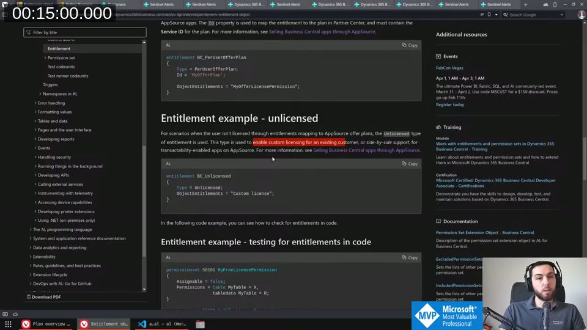Open Extension lifecycle sidebar entry
Image resolution: width=587 pixels, height=330 pixels.
click(x=50, y=274)
